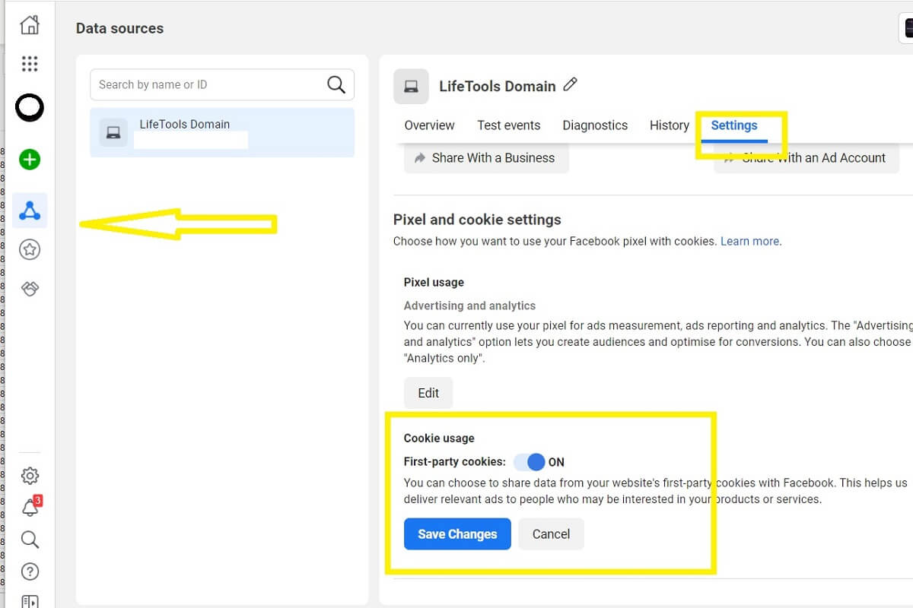The height and width of the screenshot is (608, 913).
Task: Open the partner integrations handshake icon
Action: tap(30, 289)
